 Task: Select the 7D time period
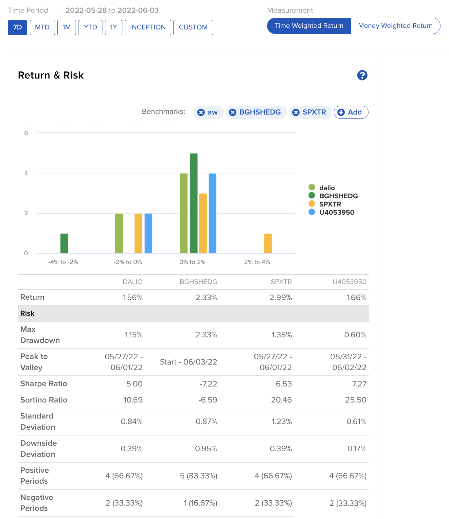coord(17,27)
